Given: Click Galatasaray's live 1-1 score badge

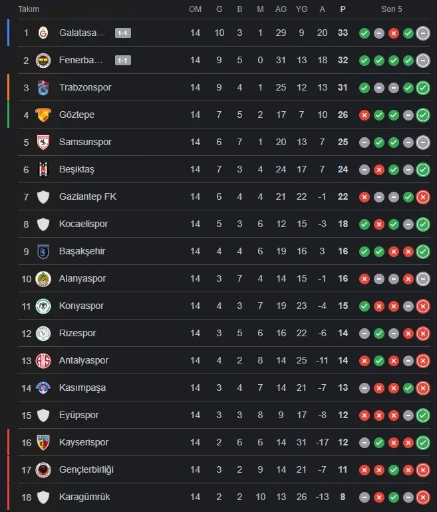Looking at the screenshot, I should 122,33.
